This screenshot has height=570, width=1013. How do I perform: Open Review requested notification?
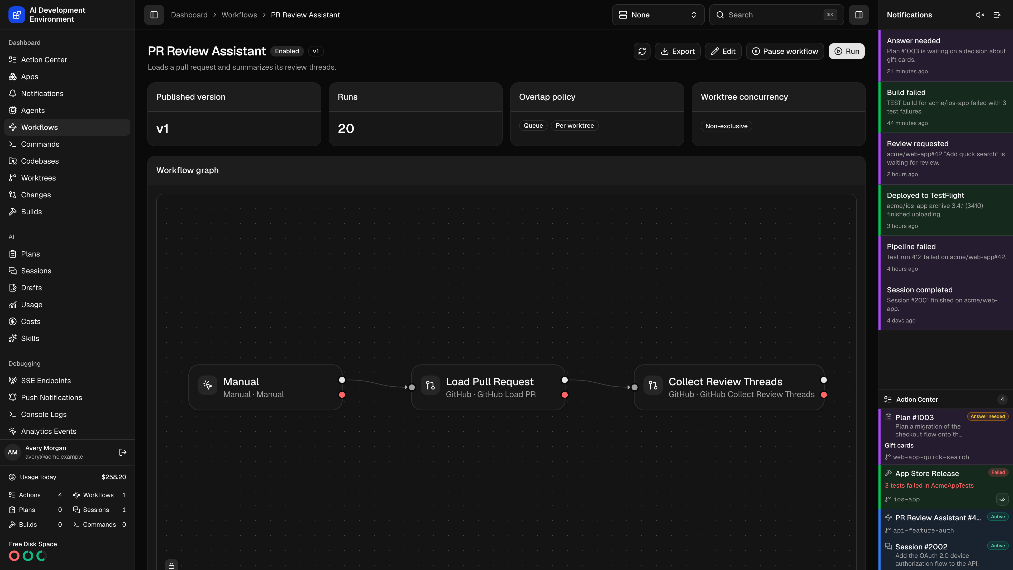click(x=946, y=159)
